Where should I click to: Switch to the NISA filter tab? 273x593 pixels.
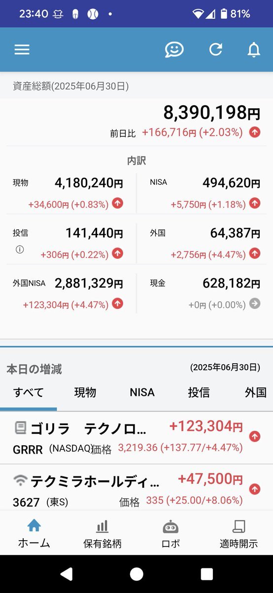click(x=142, y=392)
